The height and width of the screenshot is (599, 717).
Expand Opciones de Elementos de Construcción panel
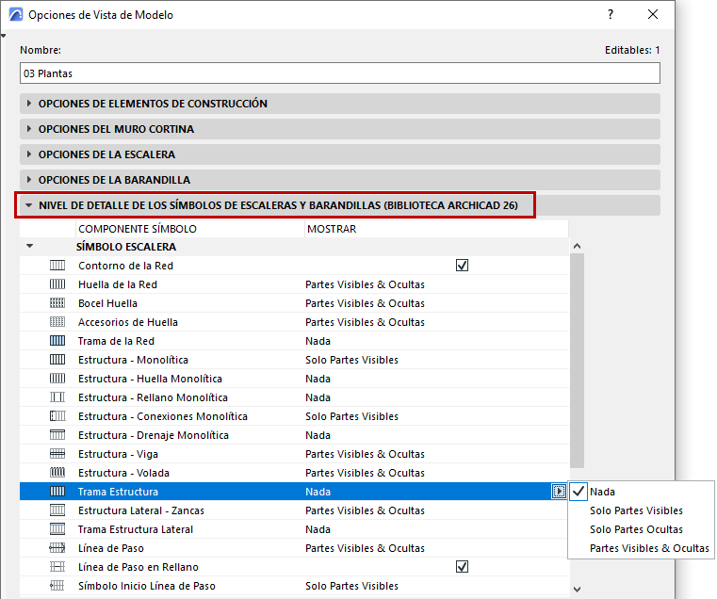click(x=29, y=104)
